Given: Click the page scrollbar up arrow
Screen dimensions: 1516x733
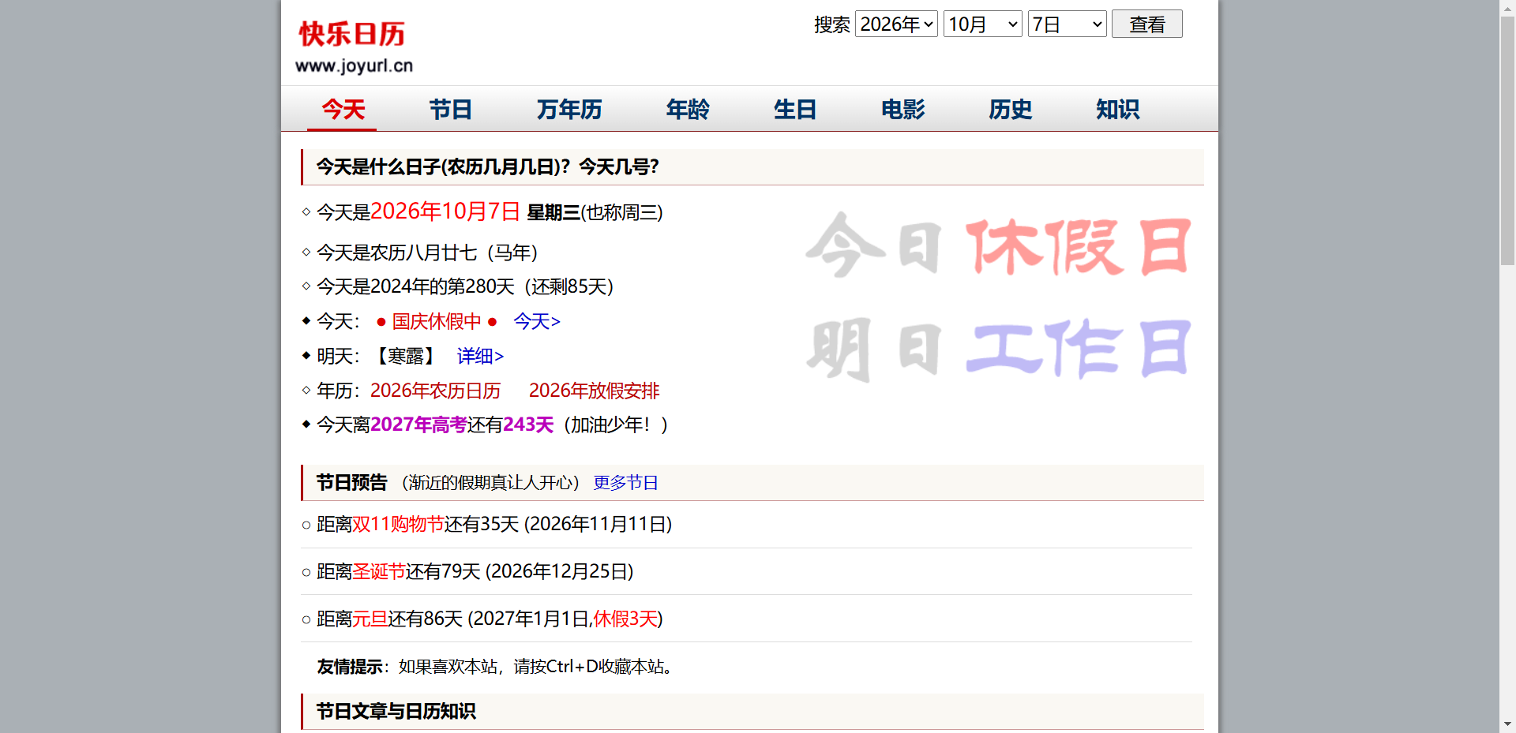Looking at the screenshot, I should 1507,7.
